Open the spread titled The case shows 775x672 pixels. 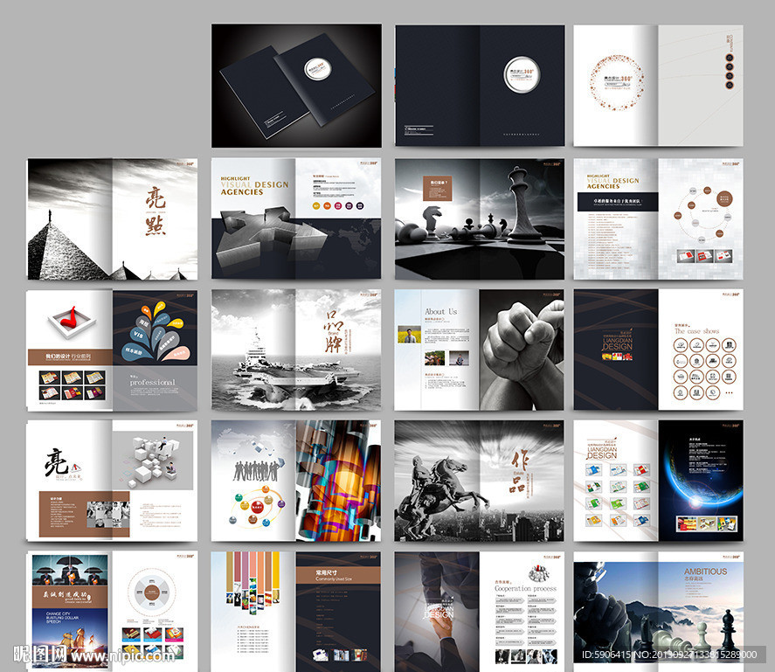click(658, 350)
